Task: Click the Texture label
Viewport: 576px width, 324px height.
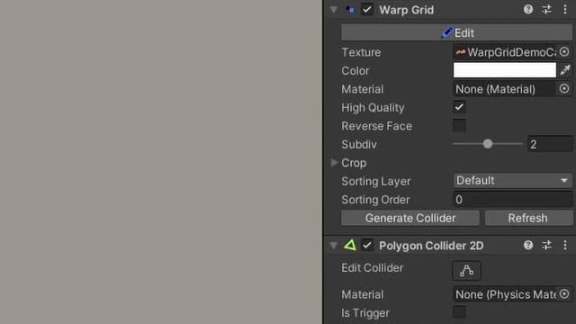Action: [x=361, y=52]
